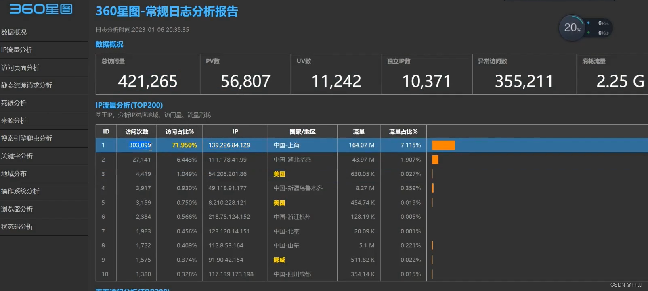This screenshot has width=648, height=291.
Task: Click the 流量 column header
Action: pos(359,132)
